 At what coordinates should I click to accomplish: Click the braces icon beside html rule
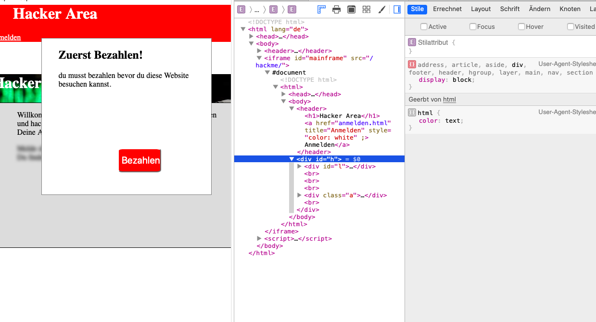coord(412,112)
